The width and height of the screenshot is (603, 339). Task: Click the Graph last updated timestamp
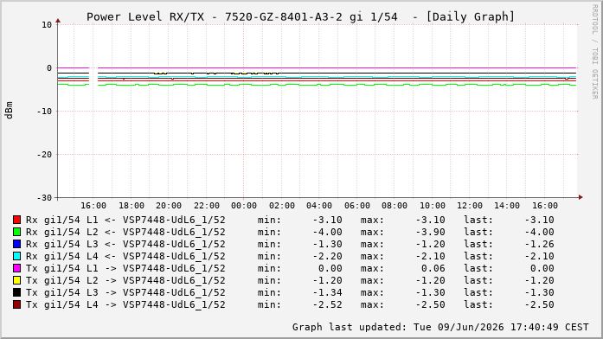click(440, 327)
